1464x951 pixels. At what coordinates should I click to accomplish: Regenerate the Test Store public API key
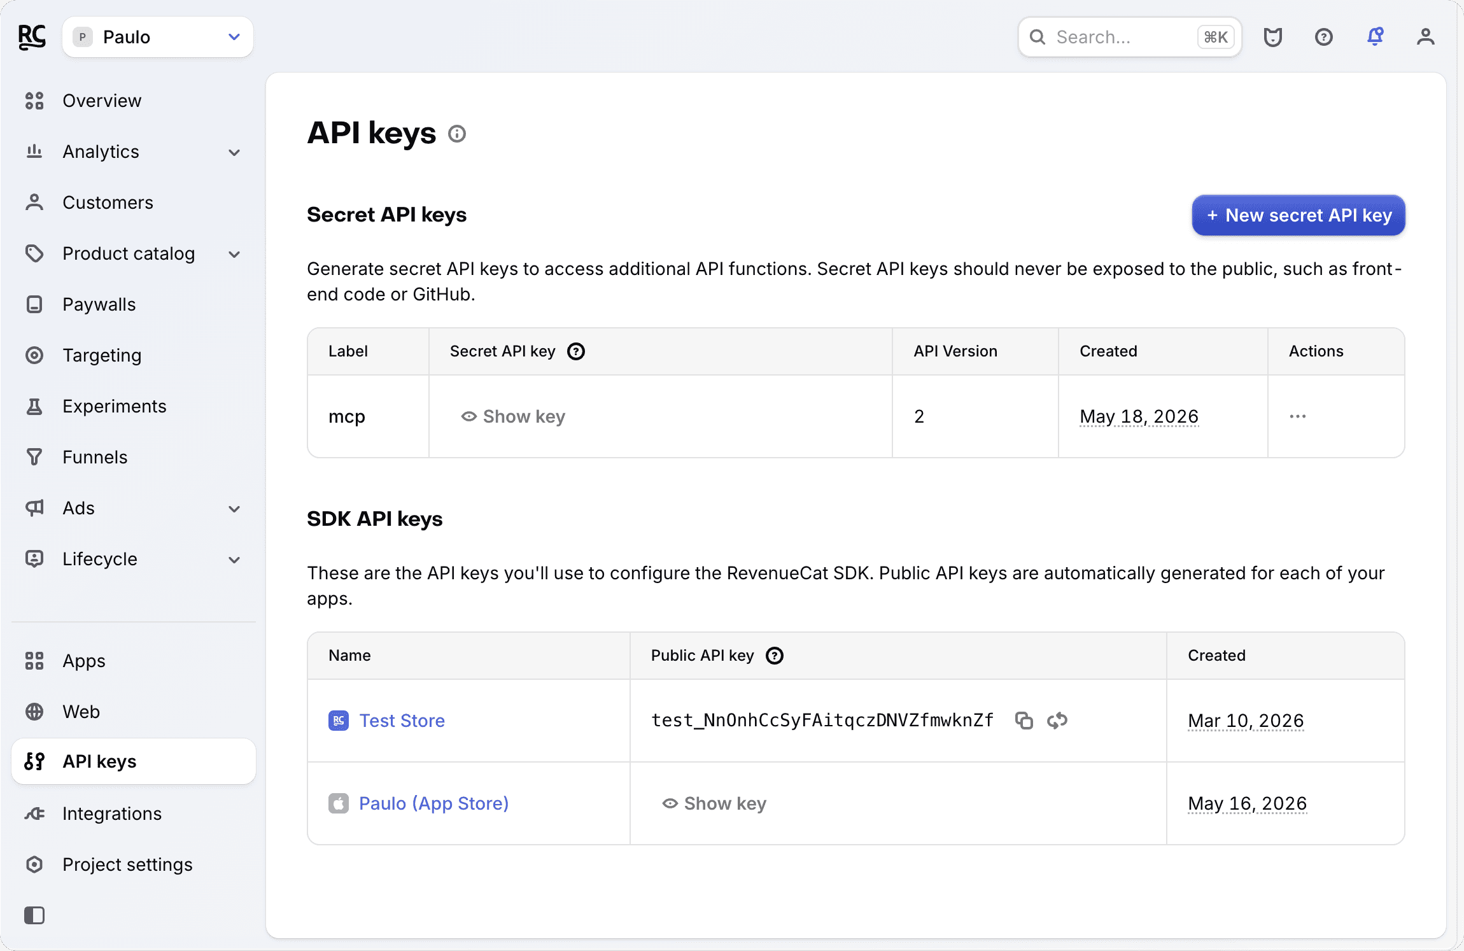[x=1057, y=721]
